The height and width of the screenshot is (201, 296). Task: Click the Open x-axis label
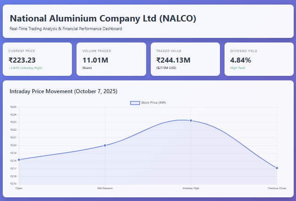click(19, 188)
